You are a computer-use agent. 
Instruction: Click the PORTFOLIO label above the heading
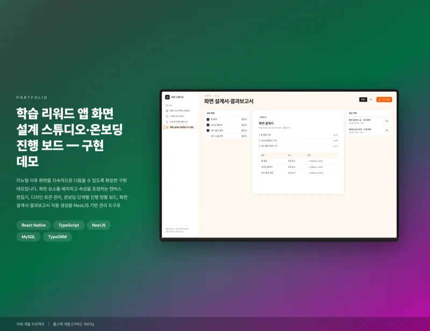(32, 98)
